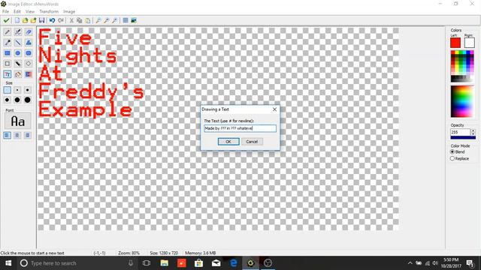The height and width of the screenshot is (270, 481).
Task: Click the Left color red swatch
Action: (455, 43)
